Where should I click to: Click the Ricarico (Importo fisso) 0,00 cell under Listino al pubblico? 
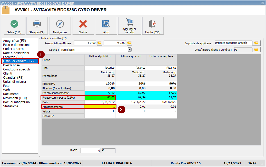tap(100, 88)
